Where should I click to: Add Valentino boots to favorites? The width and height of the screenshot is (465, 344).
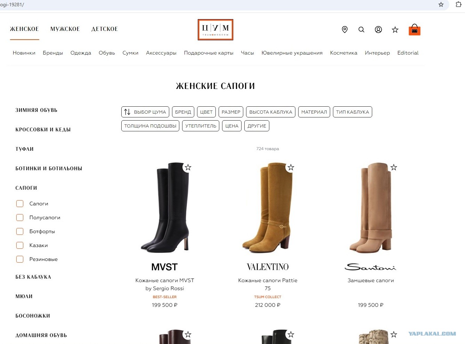click(291, 167)
